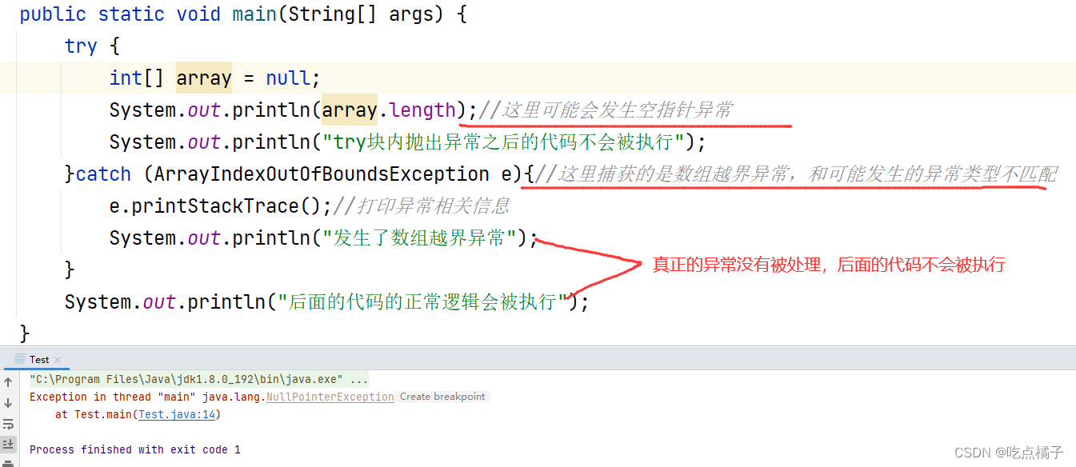Click the down-the-stack-trace arrow icon
Screen dimensions: 1076x467
point(8,402)
